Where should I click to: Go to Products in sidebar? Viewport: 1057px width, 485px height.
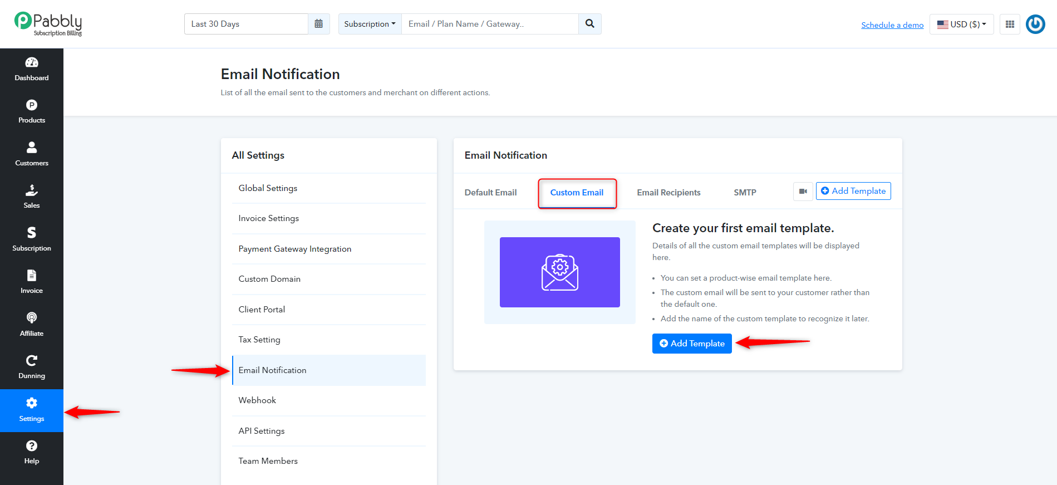point(32,112)
